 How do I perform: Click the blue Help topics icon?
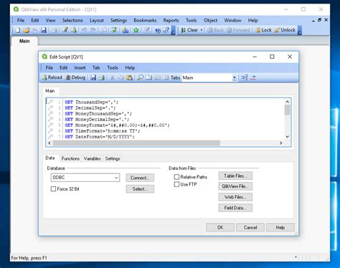pos(158,30)
